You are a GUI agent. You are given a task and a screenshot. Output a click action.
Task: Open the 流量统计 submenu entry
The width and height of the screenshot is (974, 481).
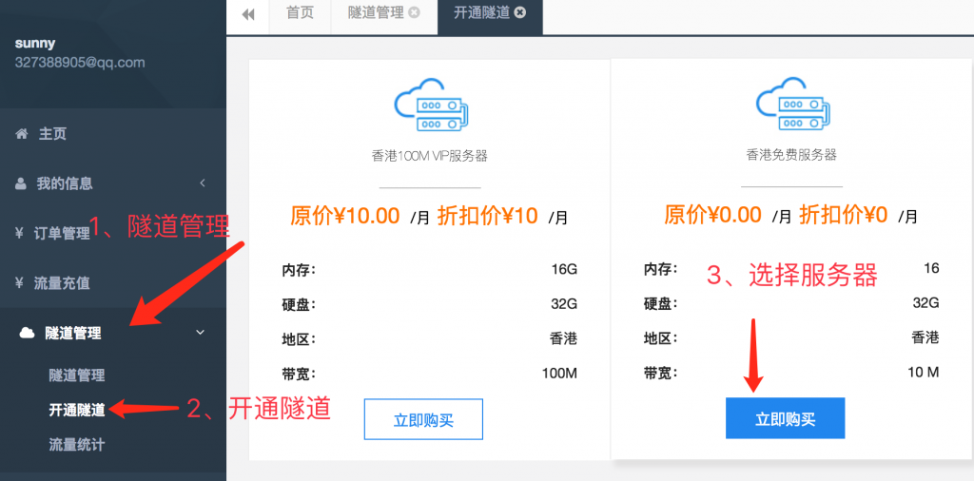(x=77, y=444)
